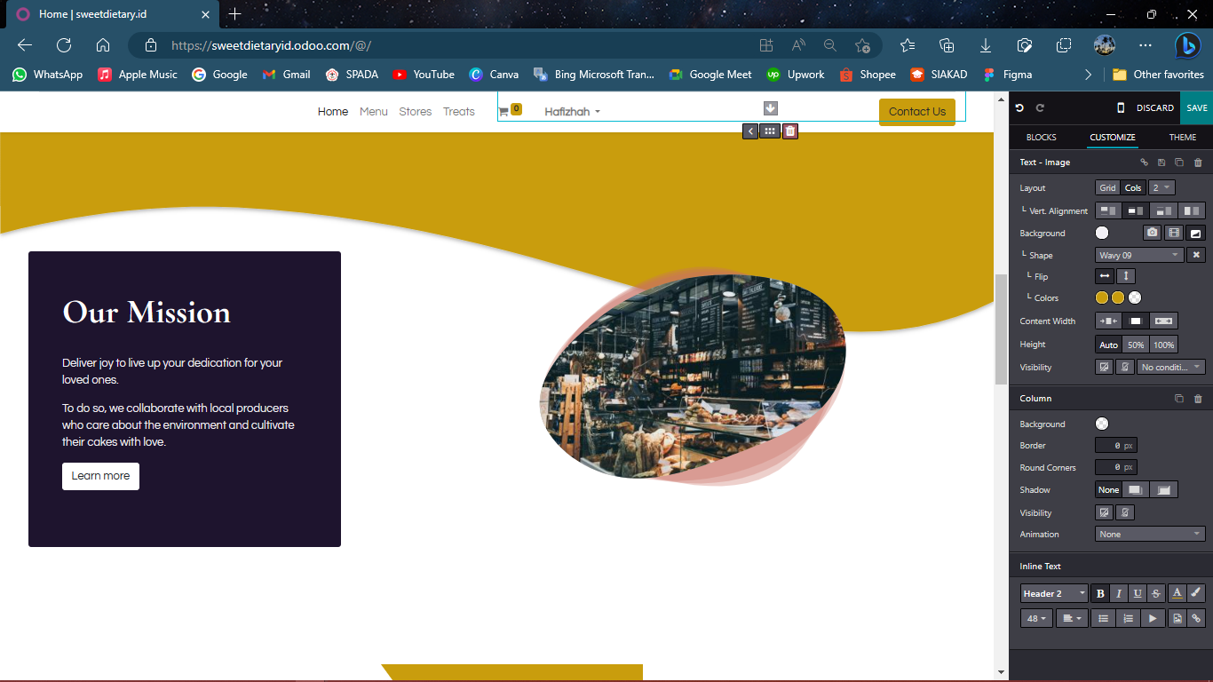This screenshot has width=1213, height=682.
Task: Set Height to 50%
Action: 1136,345
